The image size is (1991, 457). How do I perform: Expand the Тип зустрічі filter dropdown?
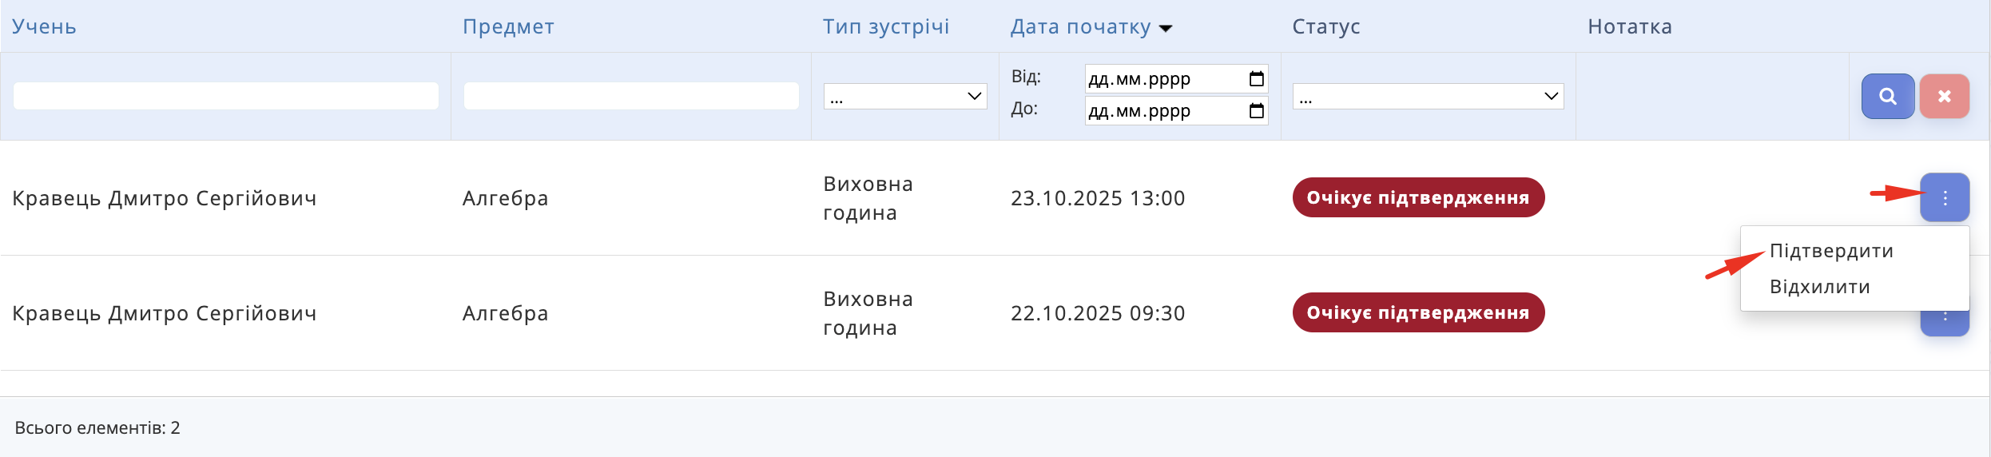(x=904, y=97)
